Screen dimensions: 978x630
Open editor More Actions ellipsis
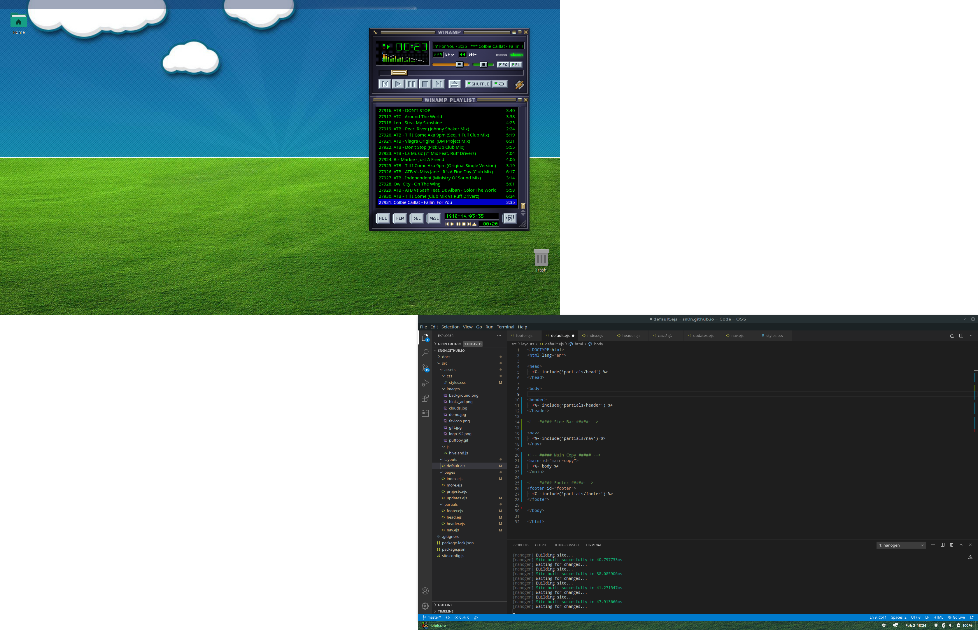(x=970, y=335)
